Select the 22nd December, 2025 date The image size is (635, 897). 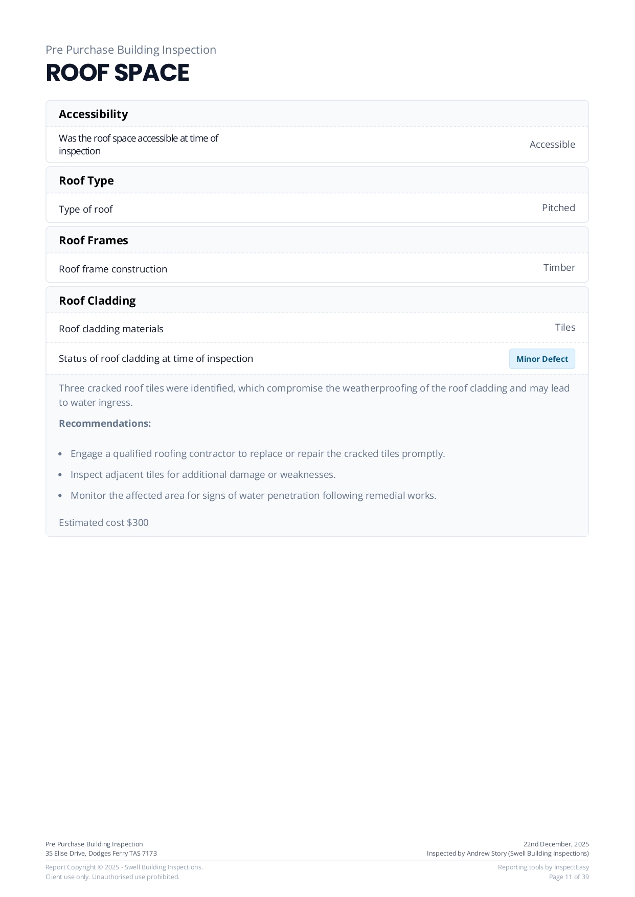[x=556, y=844]
